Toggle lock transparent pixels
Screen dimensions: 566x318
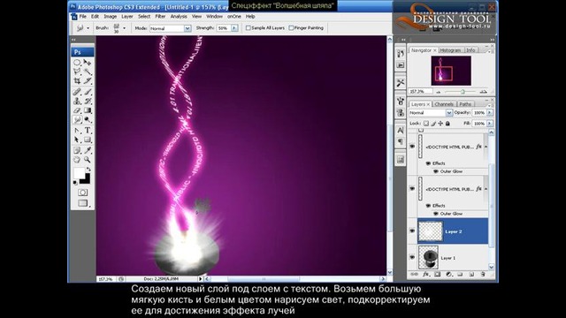click(426, 124)
